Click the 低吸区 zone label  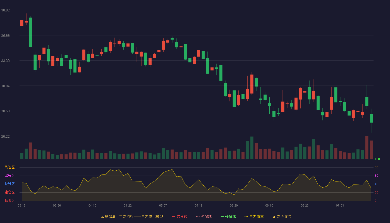click(10, 200)
